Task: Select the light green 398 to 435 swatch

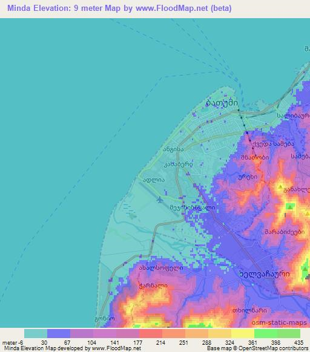Action: tap(289, 333)
